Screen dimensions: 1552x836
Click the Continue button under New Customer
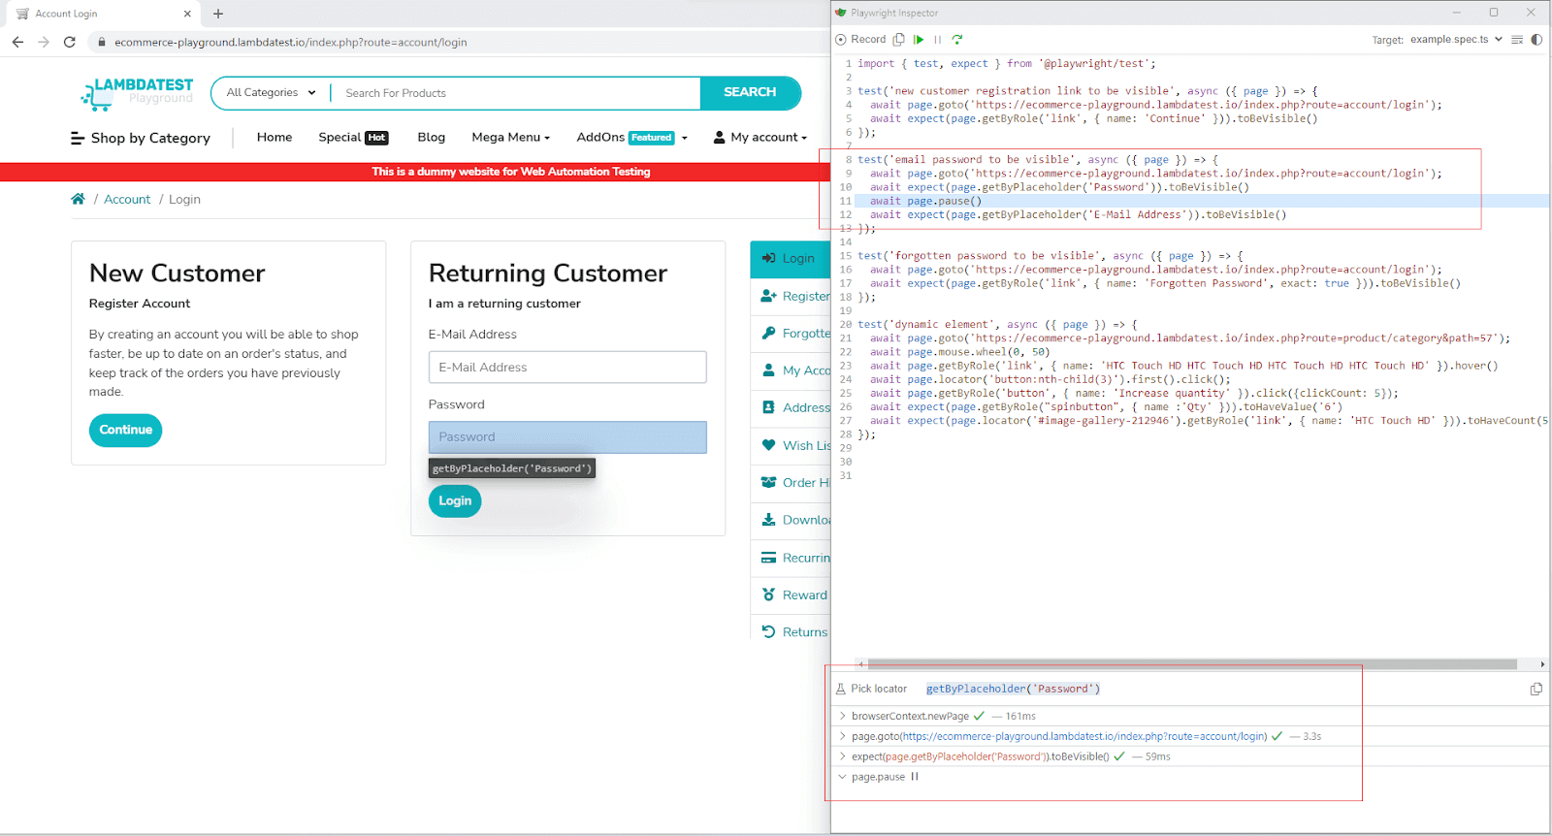[x=126, y=431]
